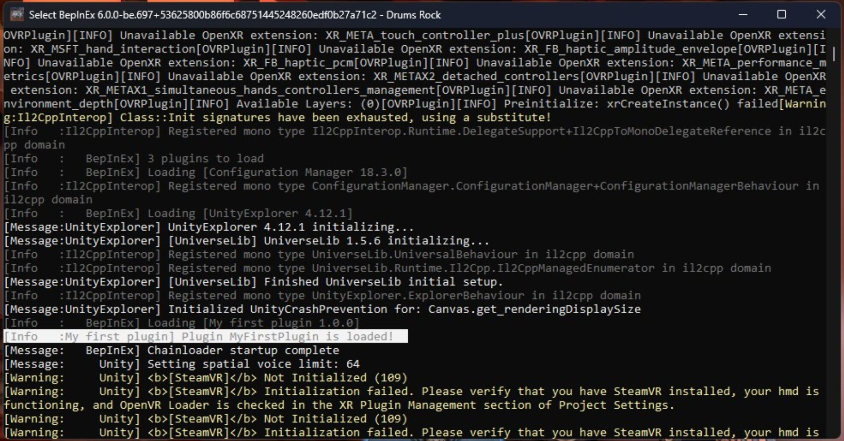Click the 'Class::Init signatures have been exhausted' warning

click(x=314, y=117)
